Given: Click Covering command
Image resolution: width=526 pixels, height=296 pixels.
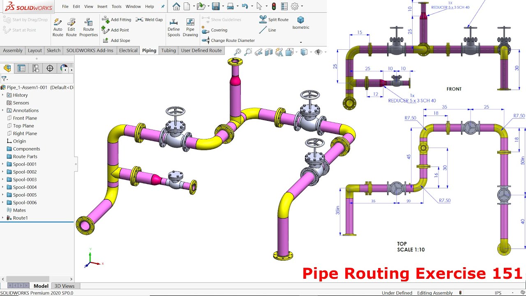Looking at the screenshot, I should tap(215, 30).
